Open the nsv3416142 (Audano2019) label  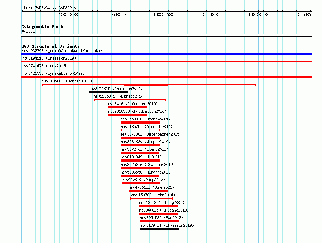(x=133, y=104)
